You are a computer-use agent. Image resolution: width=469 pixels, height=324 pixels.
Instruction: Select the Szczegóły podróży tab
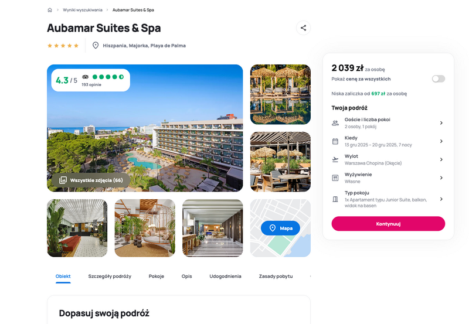tap(110, 276)
